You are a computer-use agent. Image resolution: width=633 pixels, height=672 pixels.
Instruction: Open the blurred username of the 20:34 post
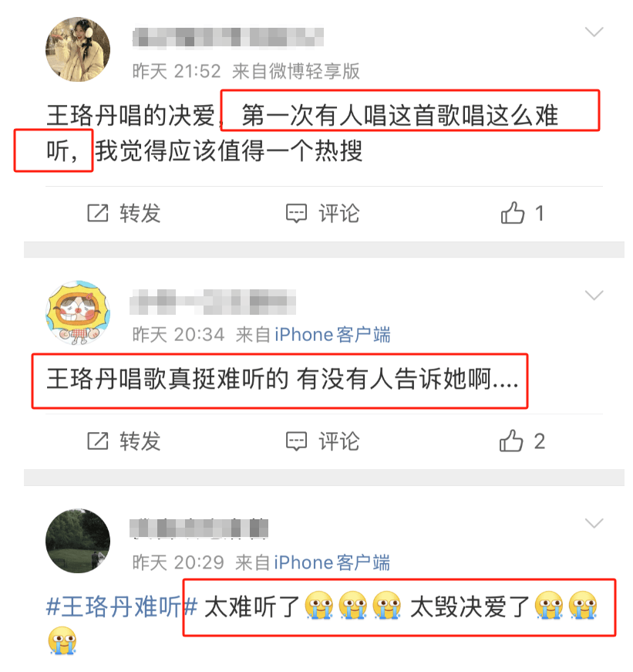(213, 302)
